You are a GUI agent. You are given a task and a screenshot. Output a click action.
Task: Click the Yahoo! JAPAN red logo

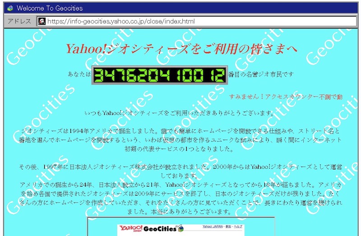[x=130, y=228]
